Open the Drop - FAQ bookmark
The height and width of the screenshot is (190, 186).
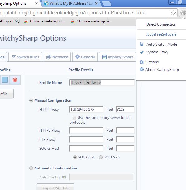[x=10, y=21]
